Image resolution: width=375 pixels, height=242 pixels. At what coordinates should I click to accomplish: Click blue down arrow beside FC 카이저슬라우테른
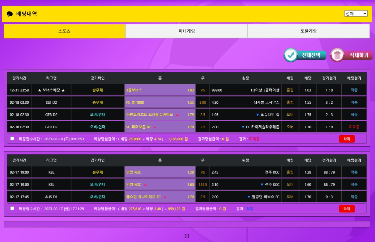(243, 127)
